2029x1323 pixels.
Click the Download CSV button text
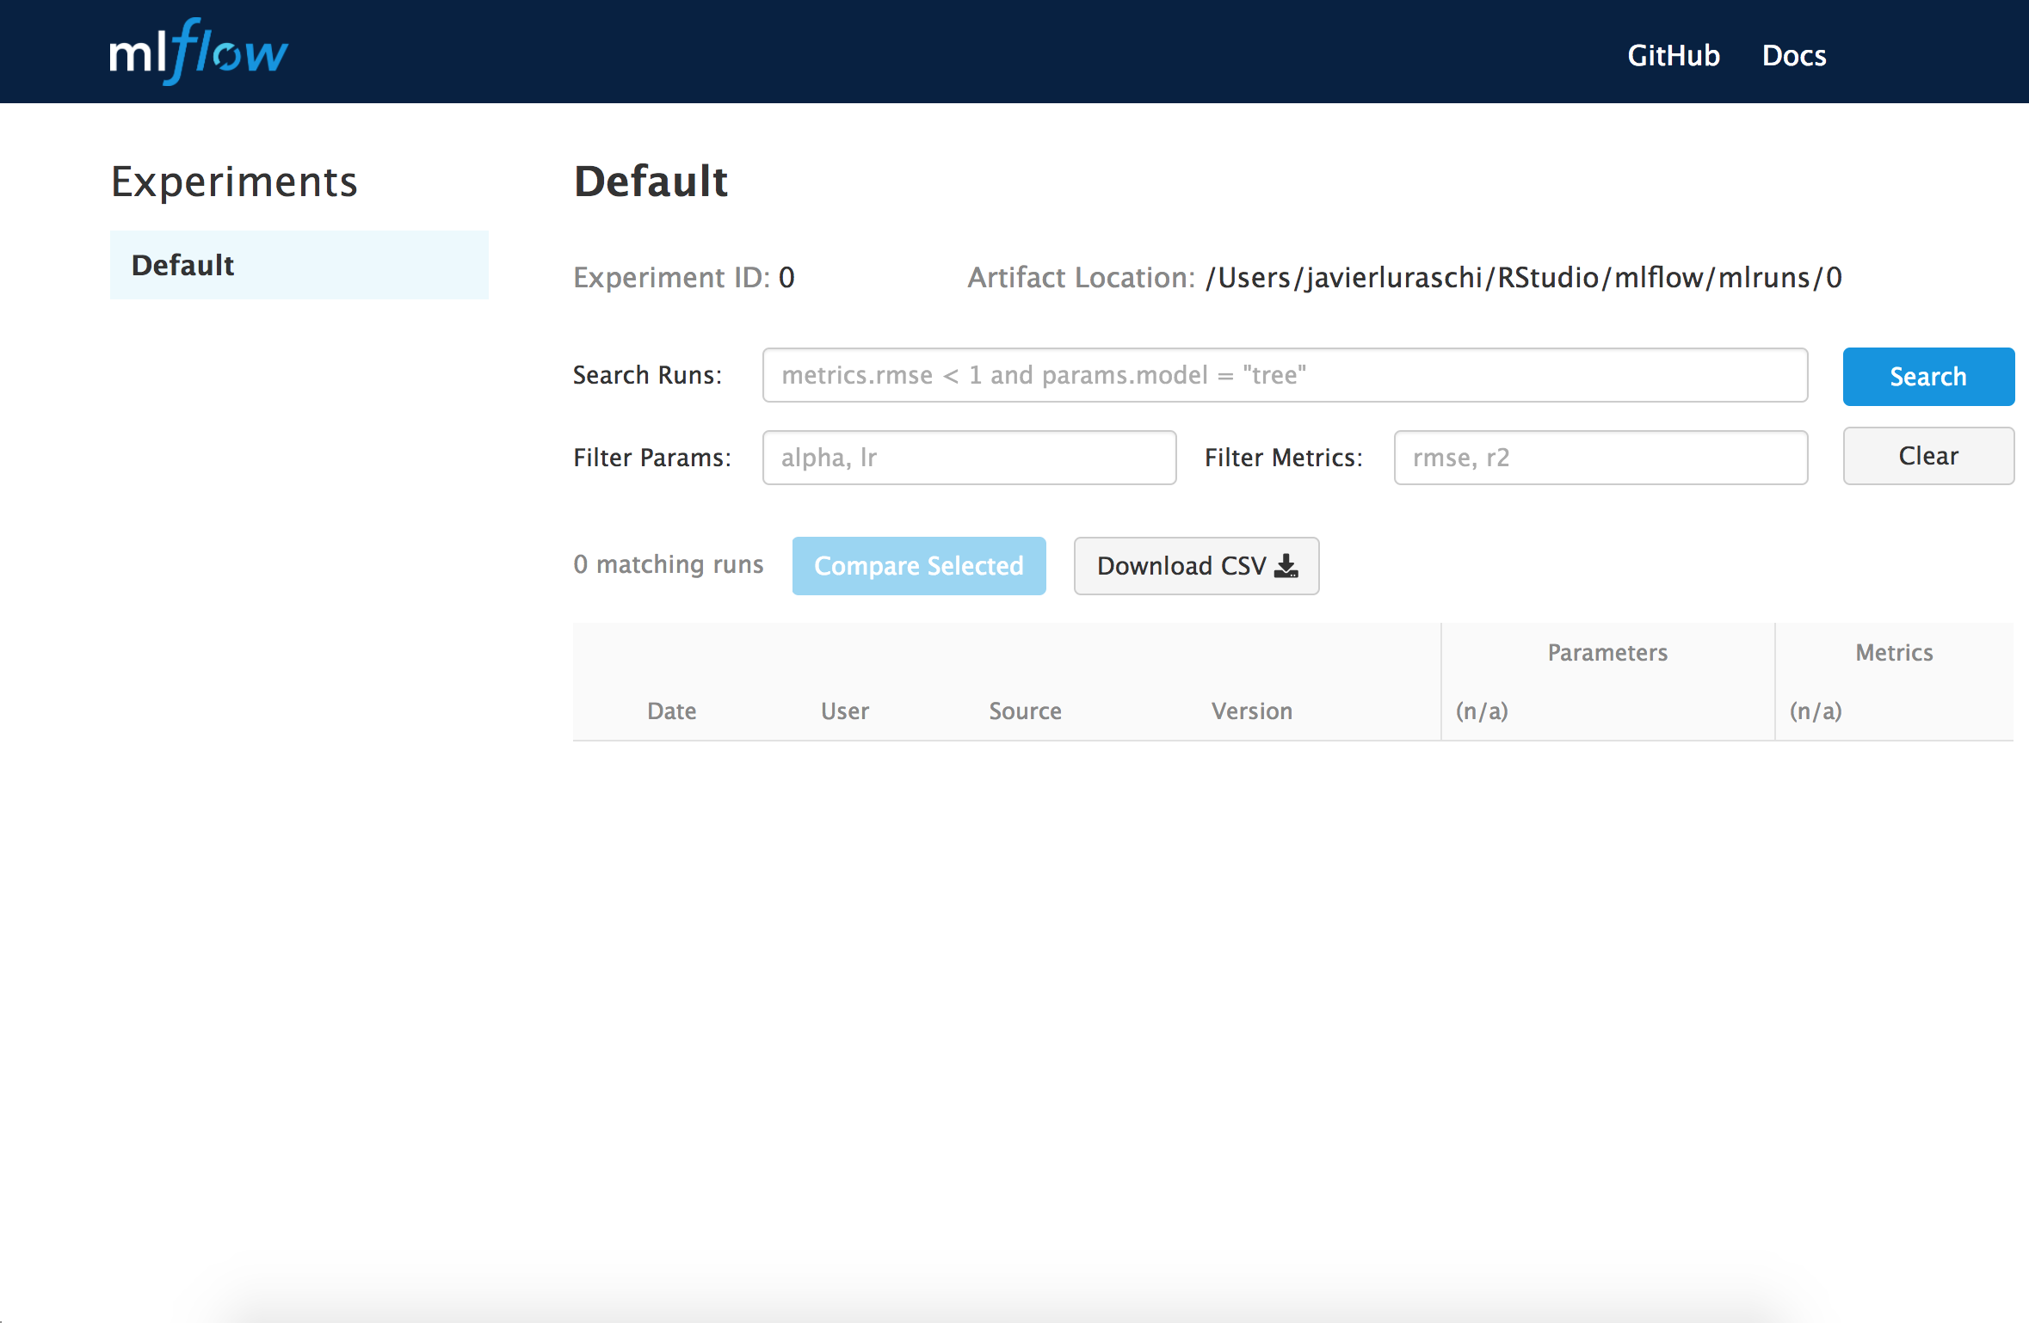click(x=1181, y=566)
